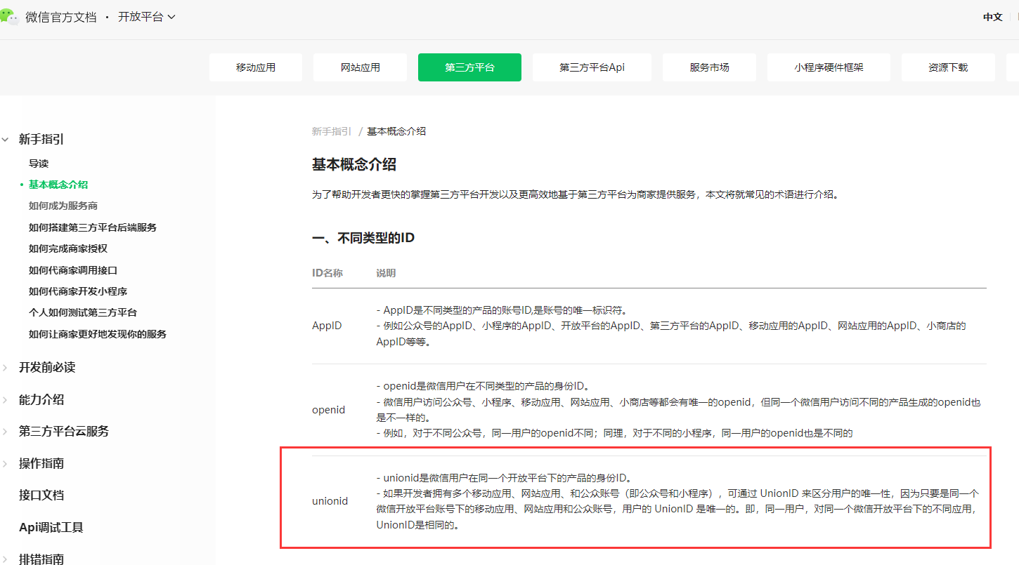Click the ID名称 column header
This screenshot has width=1019, height=565.
click(327, 273)
